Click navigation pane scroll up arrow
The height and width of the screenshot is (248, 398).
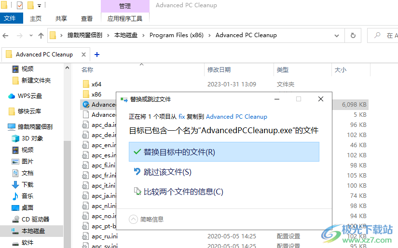pyautogui.click(x=67, y=68)
